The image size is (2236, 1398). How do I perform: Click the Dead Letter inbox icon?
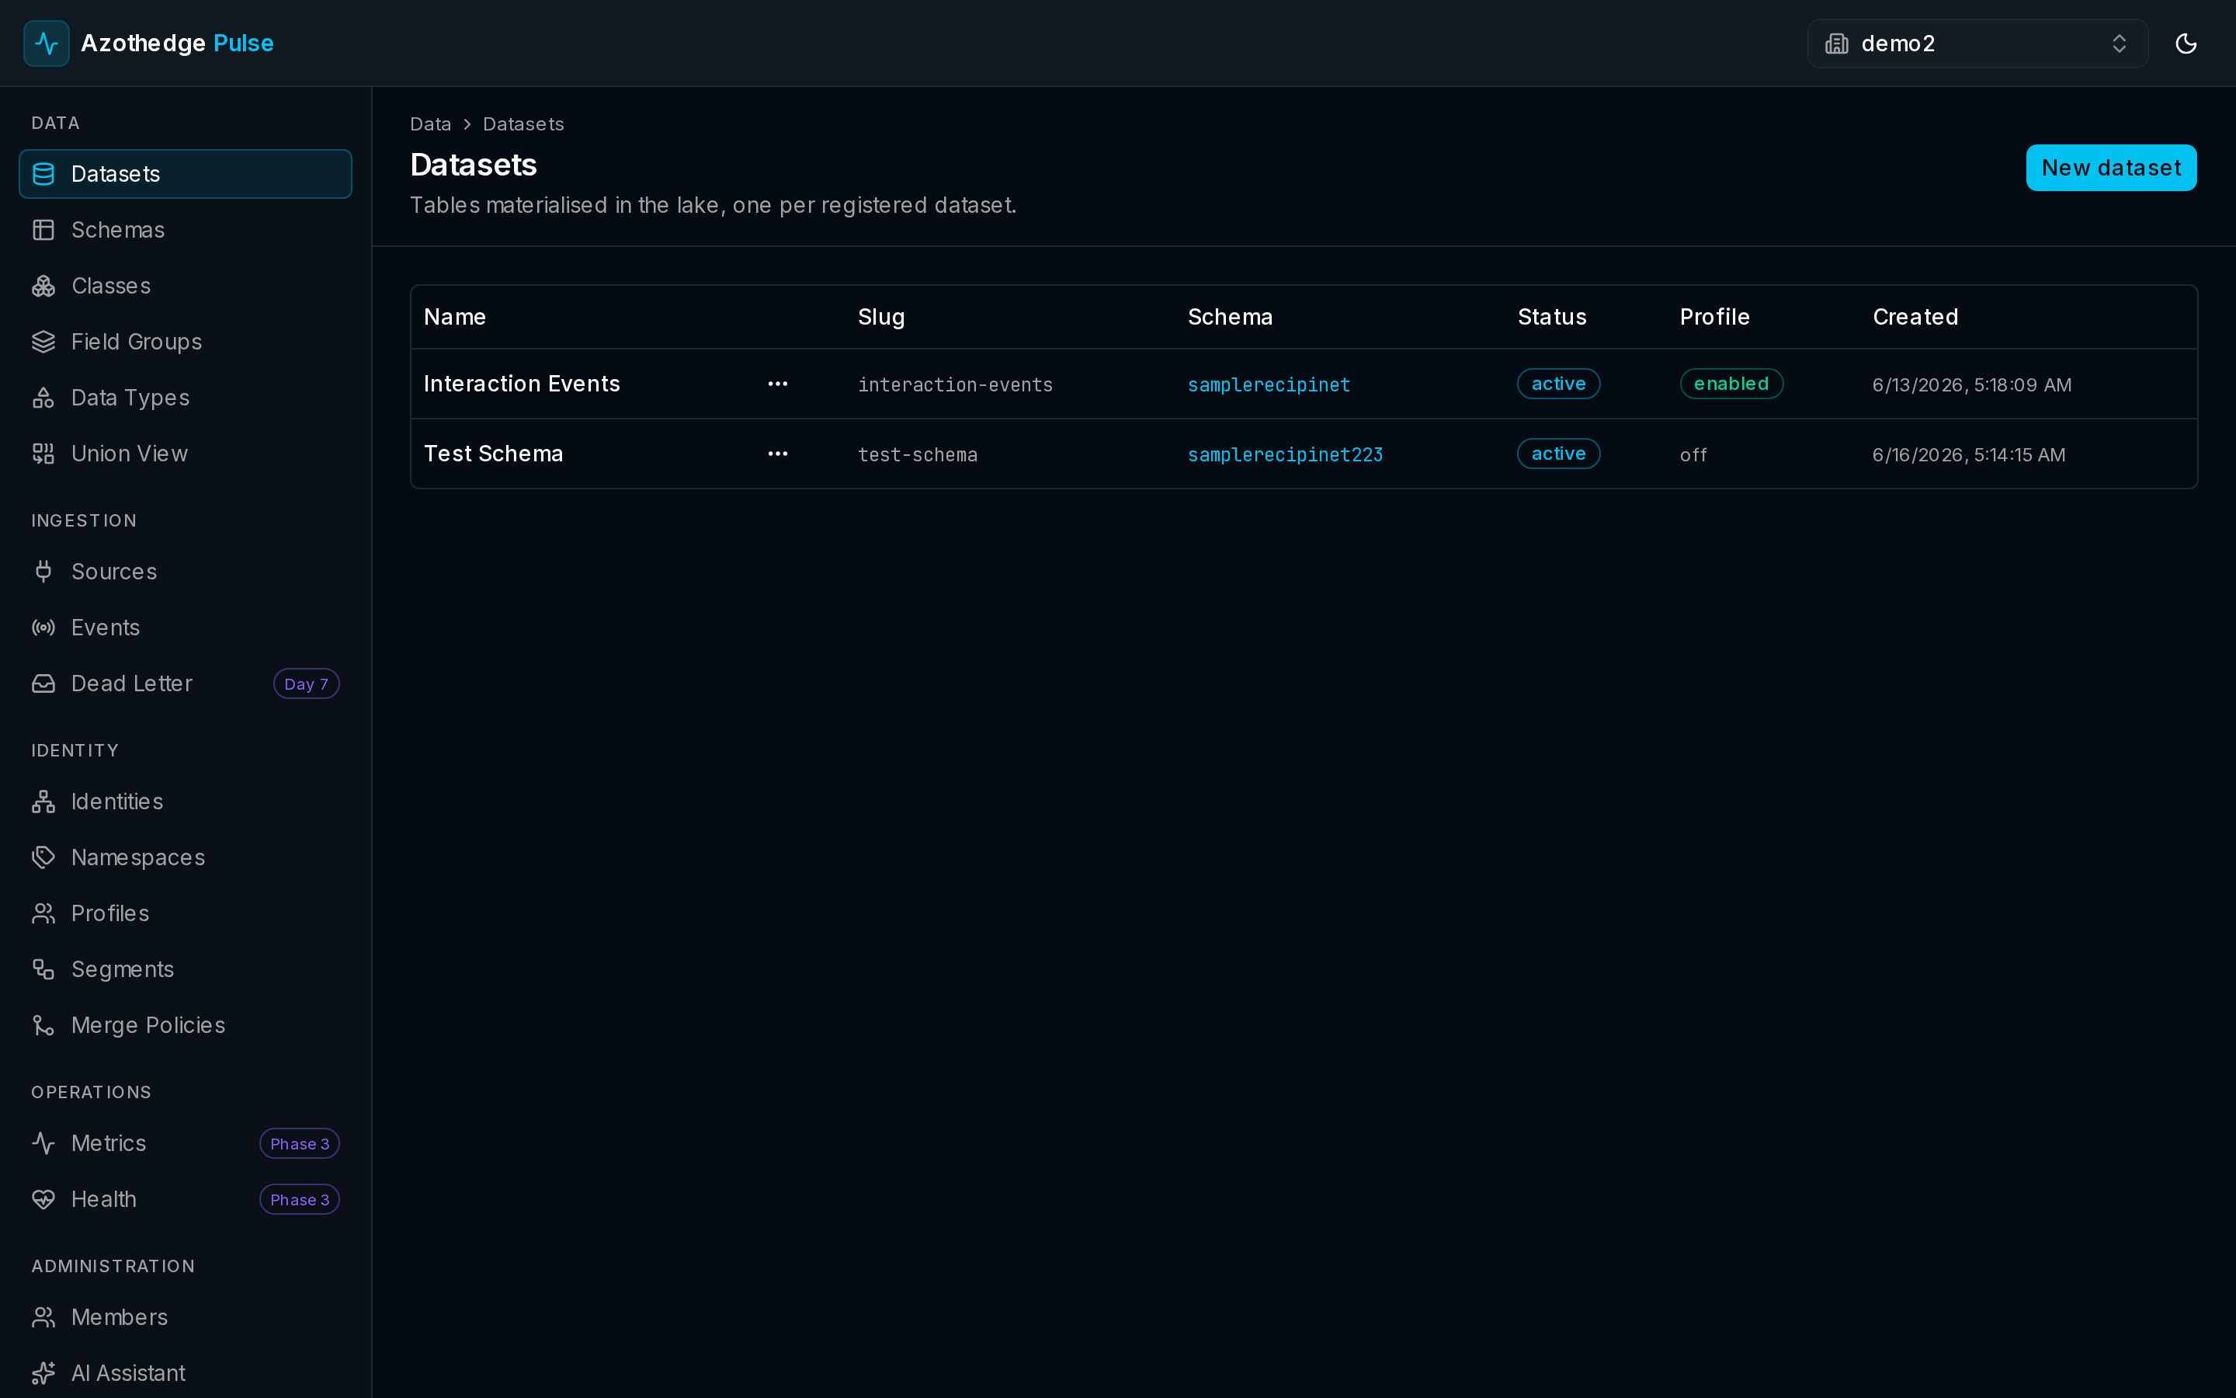point(43,683)
